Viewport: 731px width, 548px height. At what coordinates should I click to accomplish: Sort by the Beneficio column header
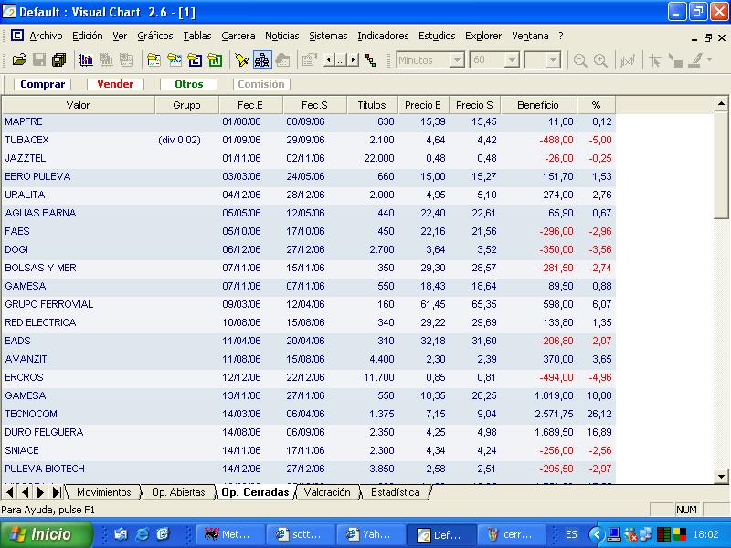point(538,105)
